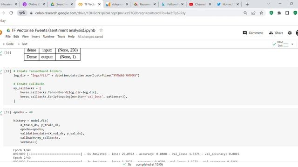
Task: Open the Help menu
Action: point(71,37)
